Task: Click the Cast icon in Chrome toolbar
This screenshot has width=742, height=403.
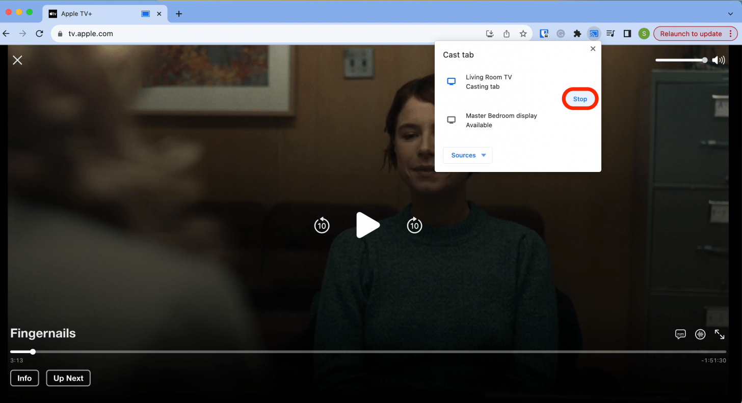Action: point(594,34)
